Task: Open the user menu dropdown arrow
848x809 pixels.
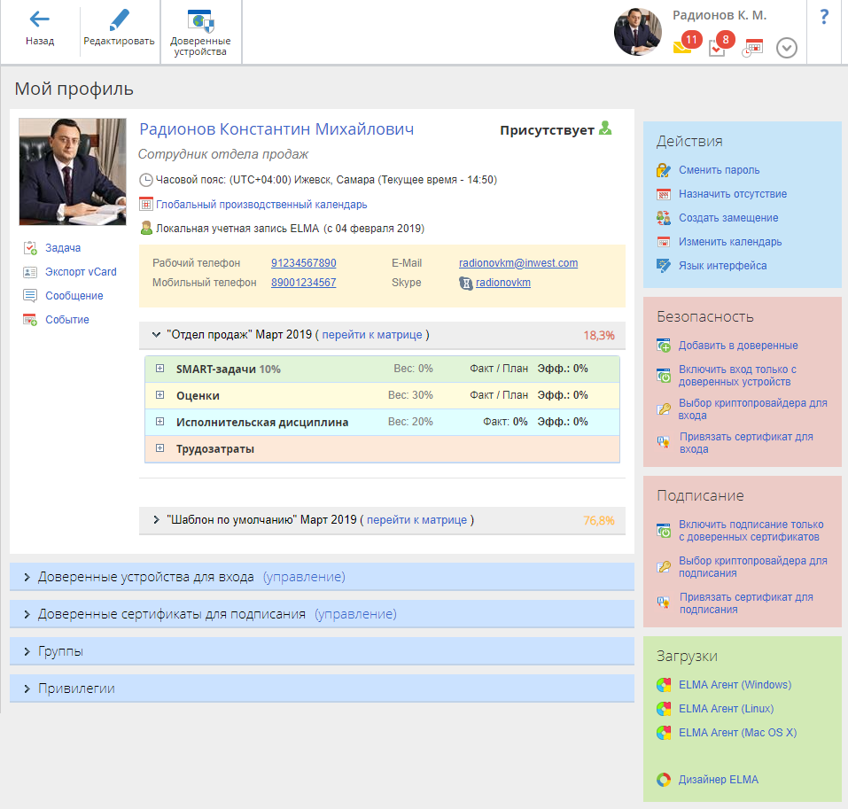Action: (x=787, y=48)
